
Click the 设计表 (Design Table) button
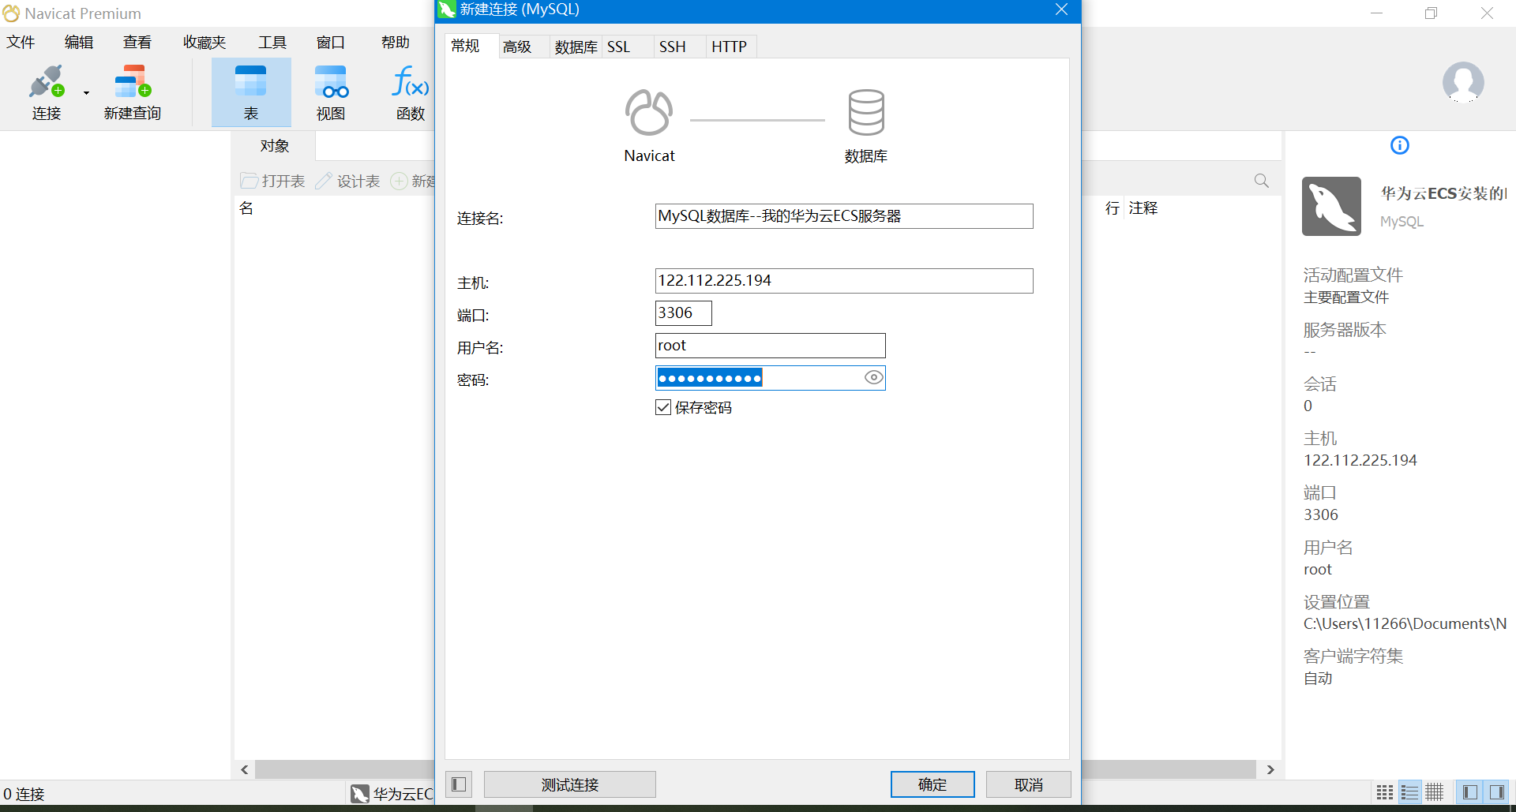[x=347, y=181]
